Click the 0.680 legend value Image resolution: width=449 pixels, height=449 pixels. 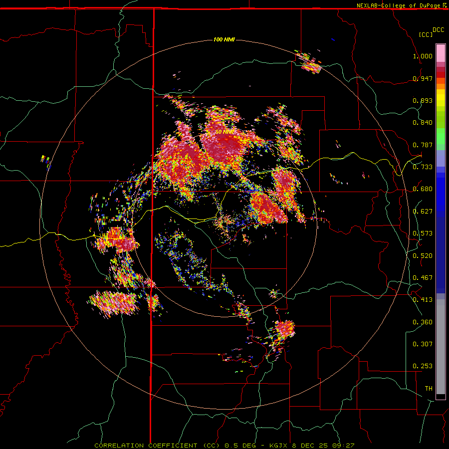pos(423,189)
